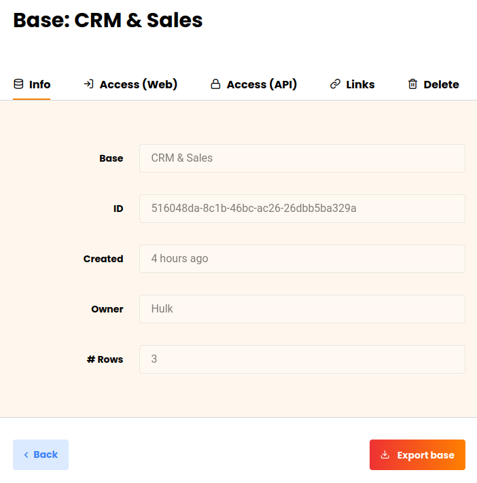477x483 pixels.
Task: Click the Owner field showing Hulk
Action: click(302, 309)
